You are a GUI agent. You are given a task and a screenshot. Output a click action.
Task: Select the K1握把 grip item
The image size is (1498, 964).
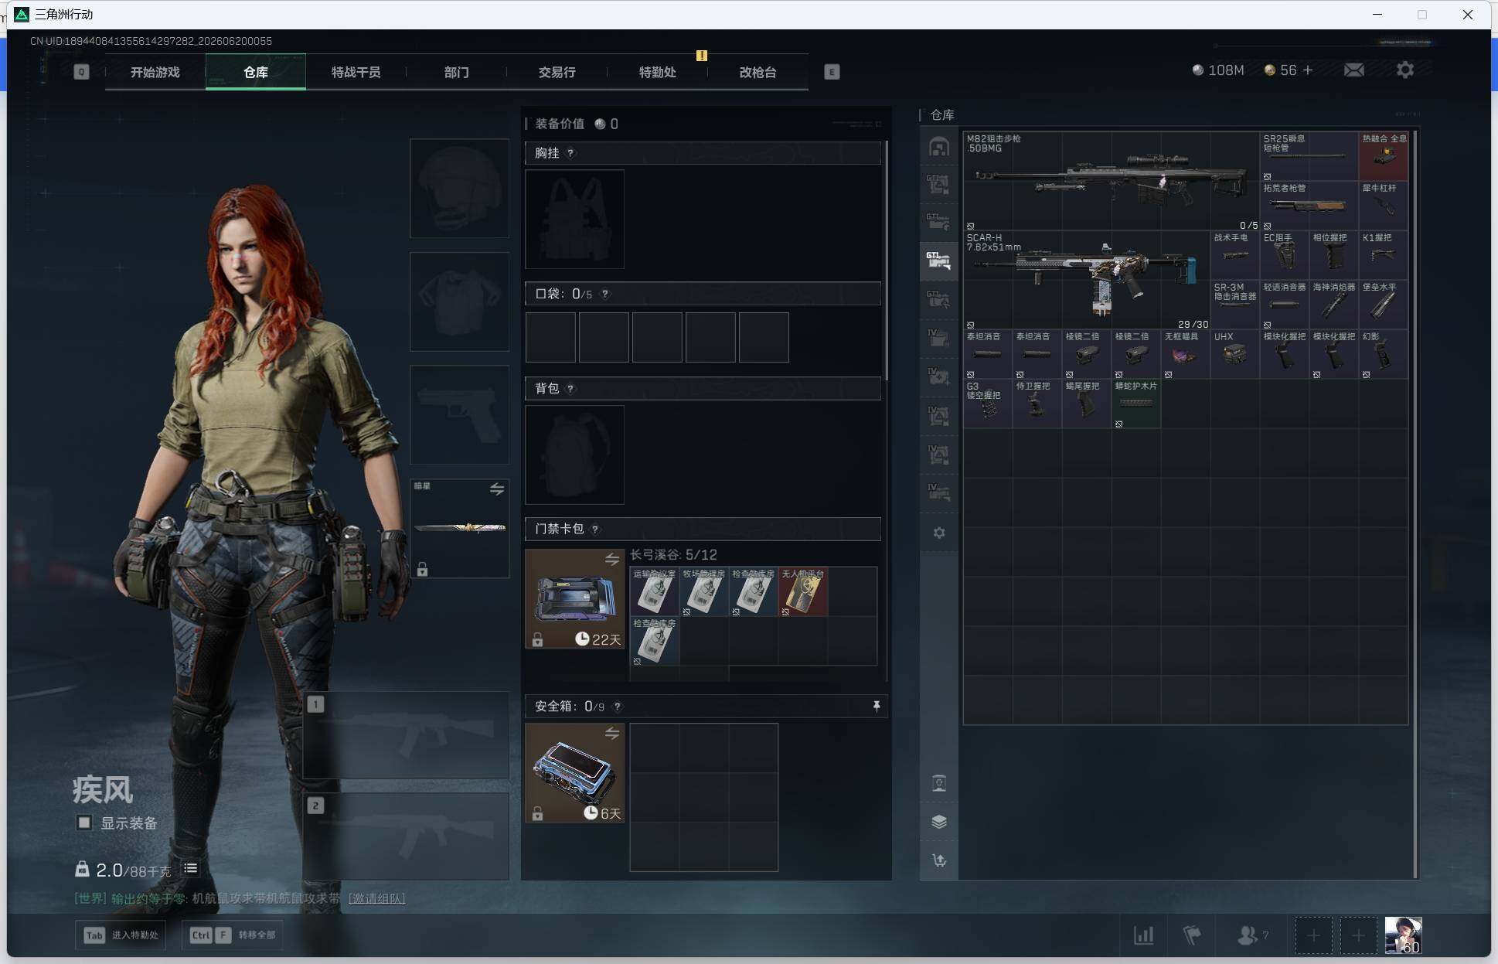point(1384,255)
